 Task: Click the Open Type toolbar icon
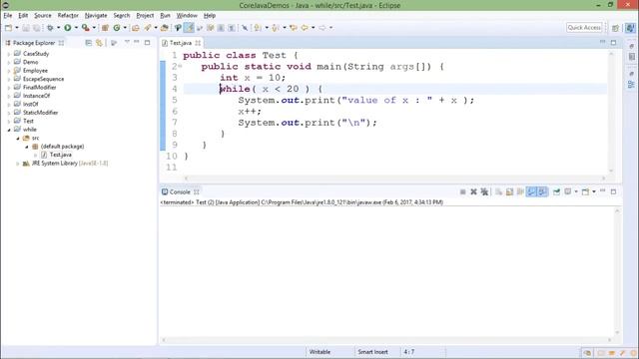click(136, 28)
